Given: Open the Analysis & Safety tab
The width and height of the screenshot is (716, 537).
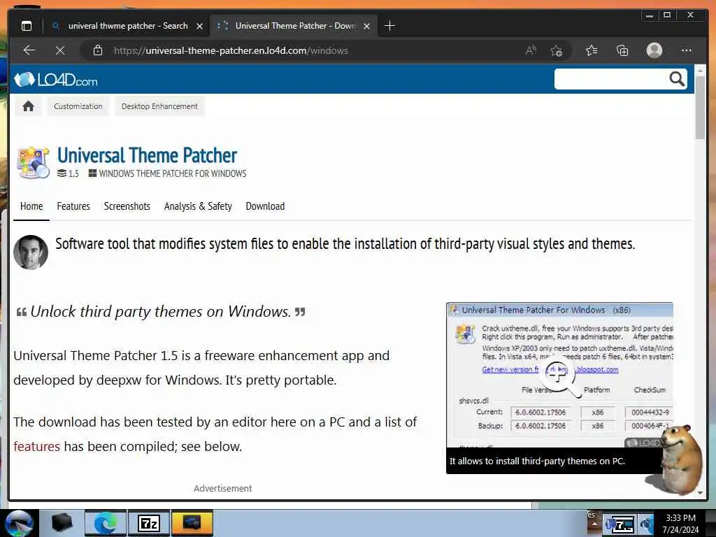Looking at the screenshot, I should (198, 206).
